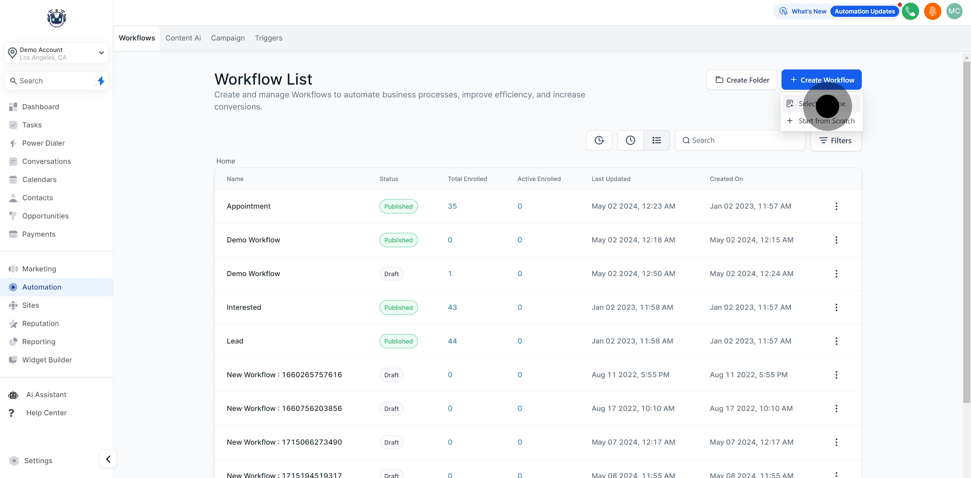The width and height of the screenshot is (971, 478).
Task: Switch to list view icon
Action: [656, 140]
